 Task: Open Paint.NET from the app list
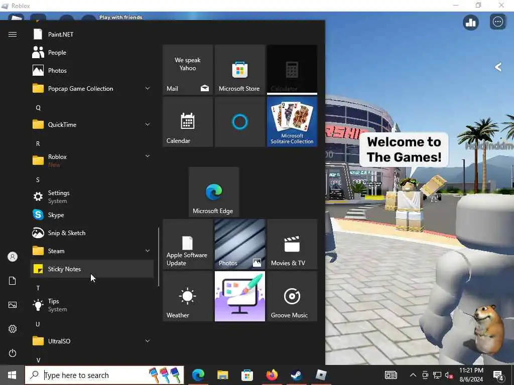tap(92, 35)
